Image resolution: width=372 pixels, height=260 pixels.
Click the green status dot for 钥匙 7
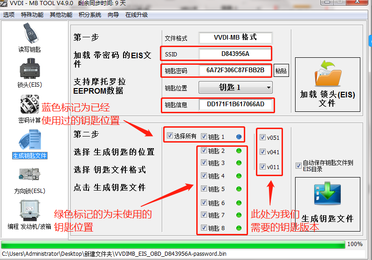[x=239, y=215]
